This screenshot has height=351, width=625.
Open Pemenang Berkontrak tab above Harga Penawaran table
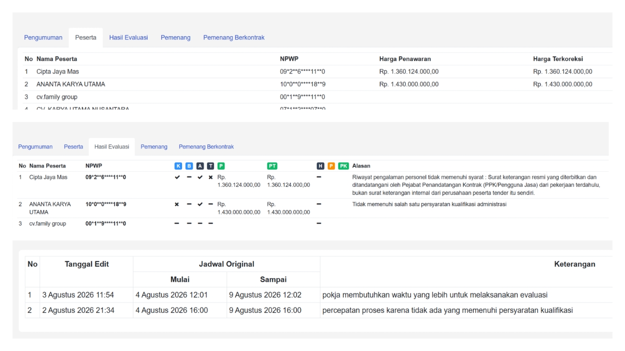234,37
